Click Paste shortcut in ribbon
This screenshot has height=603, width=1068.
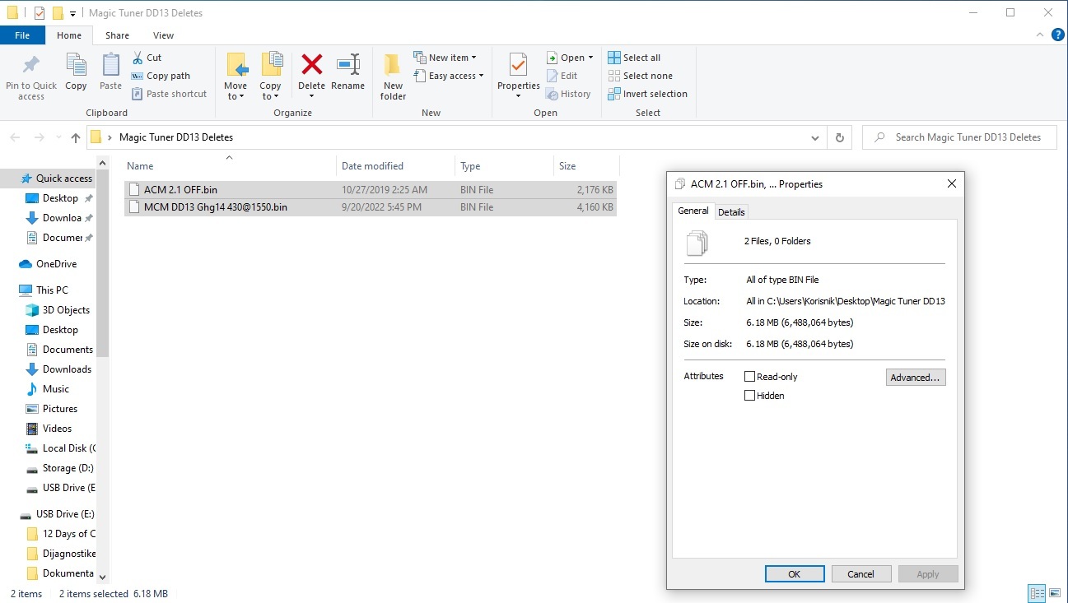tap(169, 94)
